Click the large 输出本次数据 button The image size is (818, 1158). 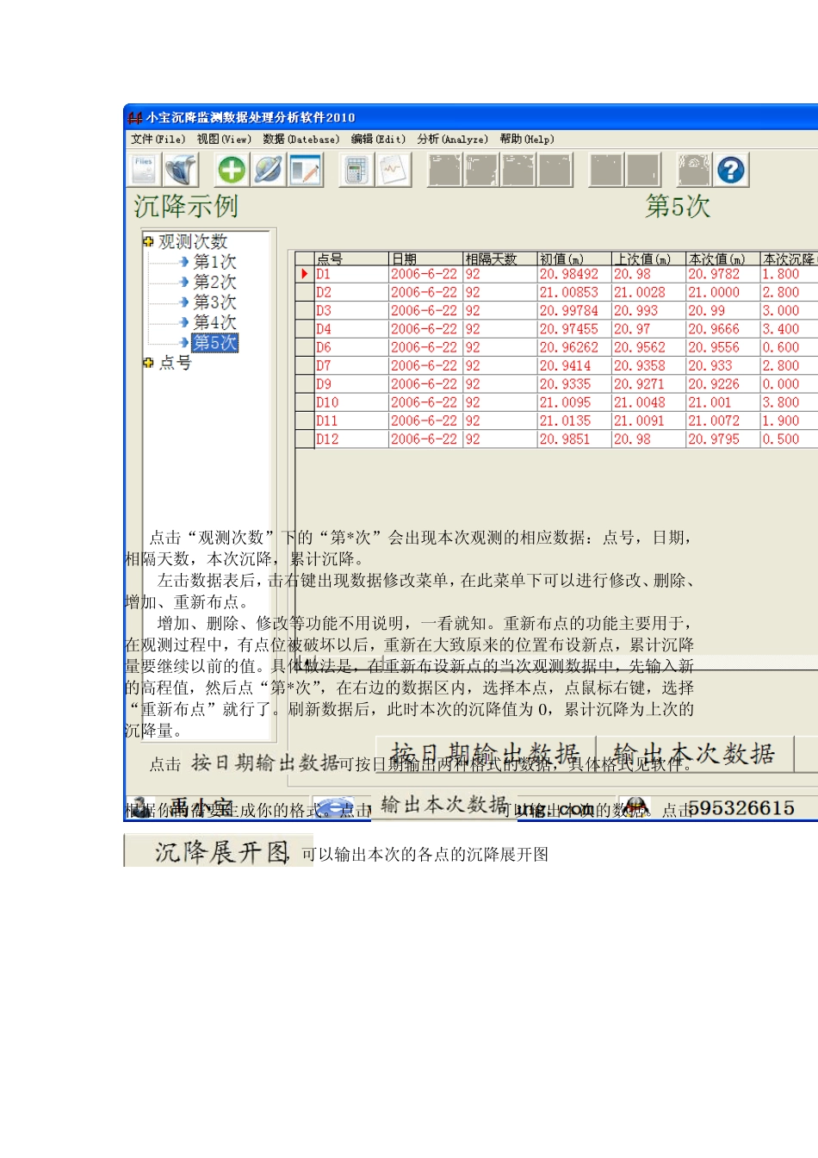695,754
